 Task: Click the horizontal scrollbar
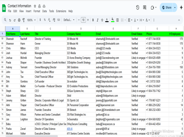[32, 136]
